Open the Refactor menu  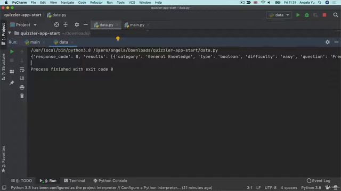[x=96, y=2]
